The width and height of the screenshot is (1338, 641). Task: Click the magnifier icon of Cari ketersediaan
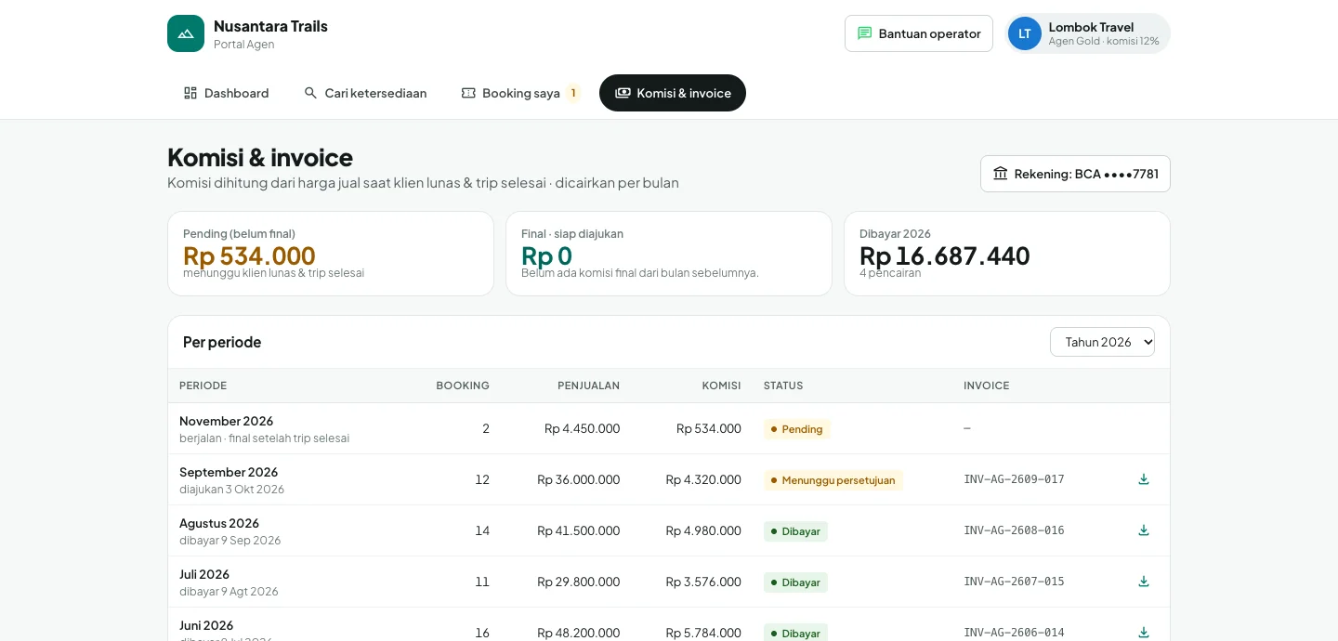coord(310,93)
